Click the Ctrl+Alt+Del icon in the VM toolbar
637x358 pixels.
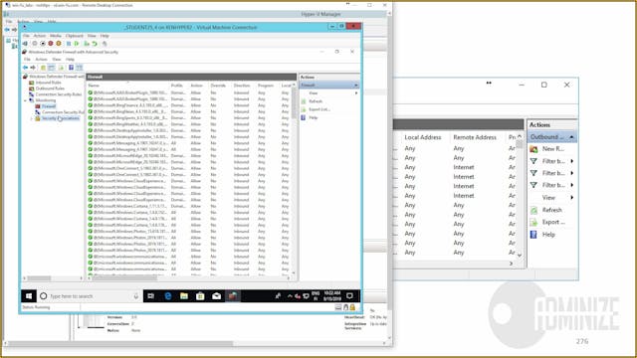click(26, 44)
